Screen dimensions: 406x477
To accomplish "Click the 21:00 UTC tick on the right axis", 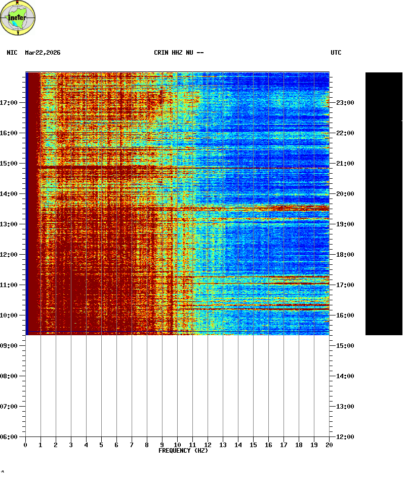I will click(345, 164).
